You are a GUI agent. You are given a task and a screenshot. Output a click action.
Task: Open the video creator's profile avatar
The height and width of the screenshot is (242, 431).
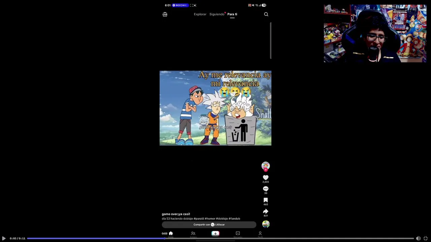tap(266, 166)
